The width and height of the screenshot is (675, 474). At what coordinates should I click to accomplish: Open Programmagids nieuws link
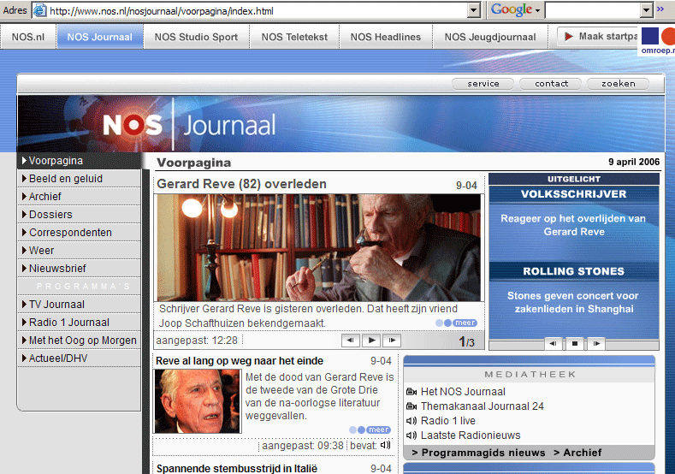pyautogui.click(x=479, y=453)
